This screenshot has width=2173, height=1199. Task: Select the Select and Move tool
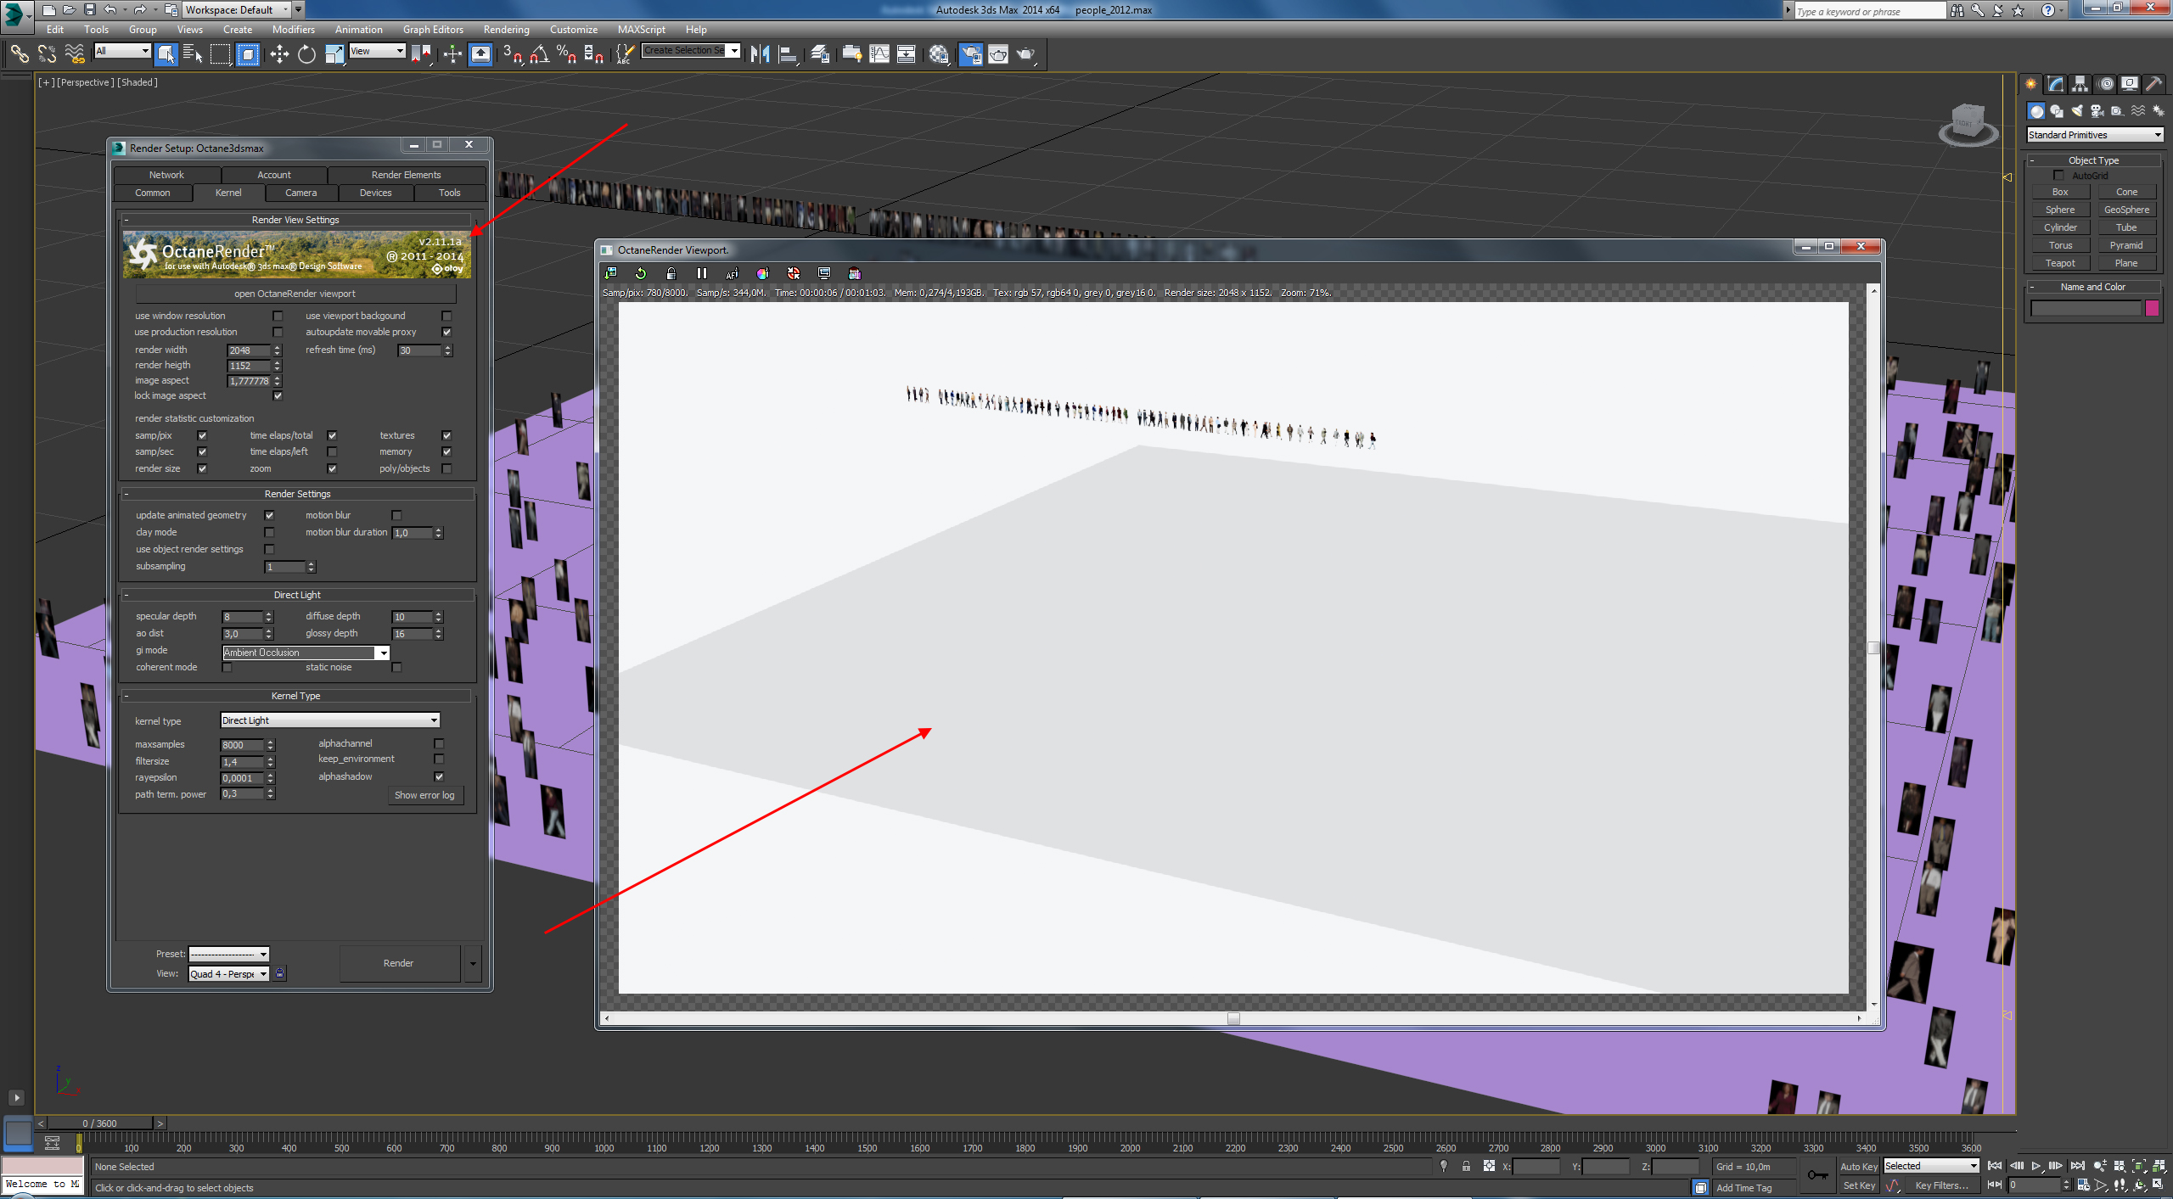pyautogui.click(x=279, y=54)
